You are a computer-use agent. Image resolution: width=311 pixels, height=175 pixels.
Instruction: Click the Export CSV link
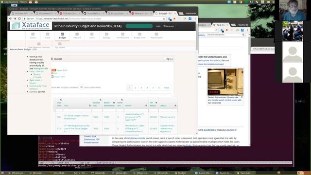point(59,77)
